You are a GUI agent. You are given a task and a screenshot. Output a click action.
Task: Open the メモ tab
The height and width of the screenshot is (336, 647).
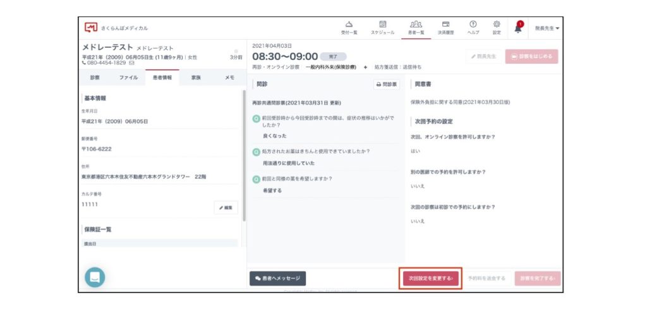click(x=230, y=78)
